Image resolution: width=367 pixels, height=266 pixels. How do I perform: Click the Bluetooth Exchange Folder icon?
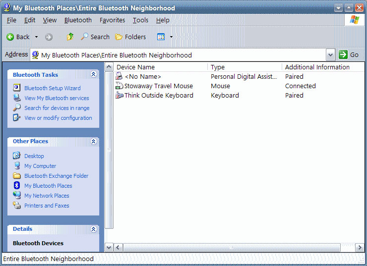(17, 175)
